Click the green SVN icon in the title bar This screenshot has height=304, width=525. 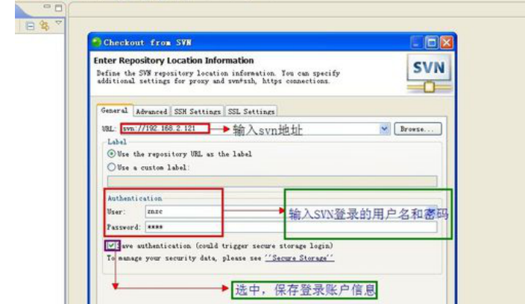click(x=96, y=42)
